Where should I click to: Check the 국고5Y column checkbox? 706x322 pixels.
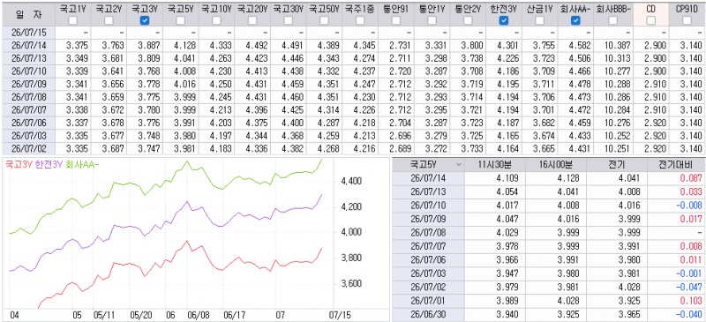tap(181, 20)
